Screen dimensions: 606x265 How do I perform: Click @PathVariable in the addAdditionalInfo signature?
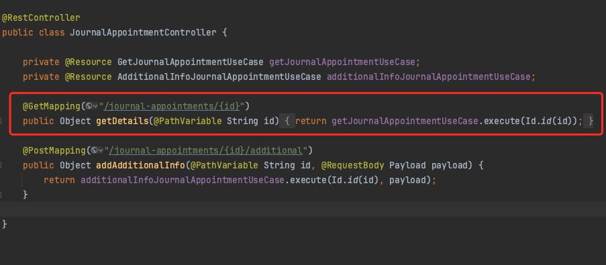pyautogui.click(x=225, y=165)
